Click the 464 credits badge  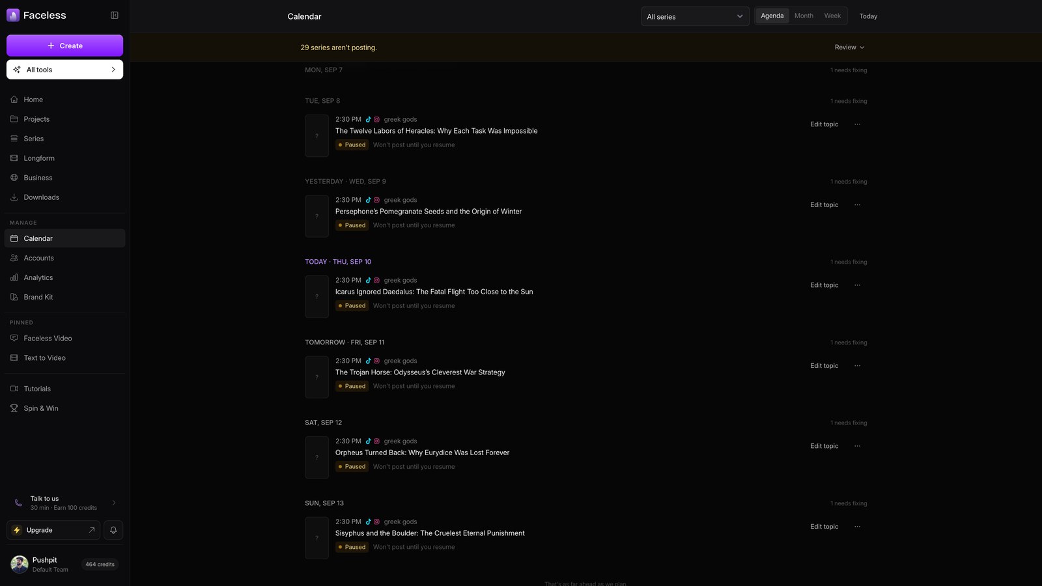pyautogui.click(x=100, y=565)
